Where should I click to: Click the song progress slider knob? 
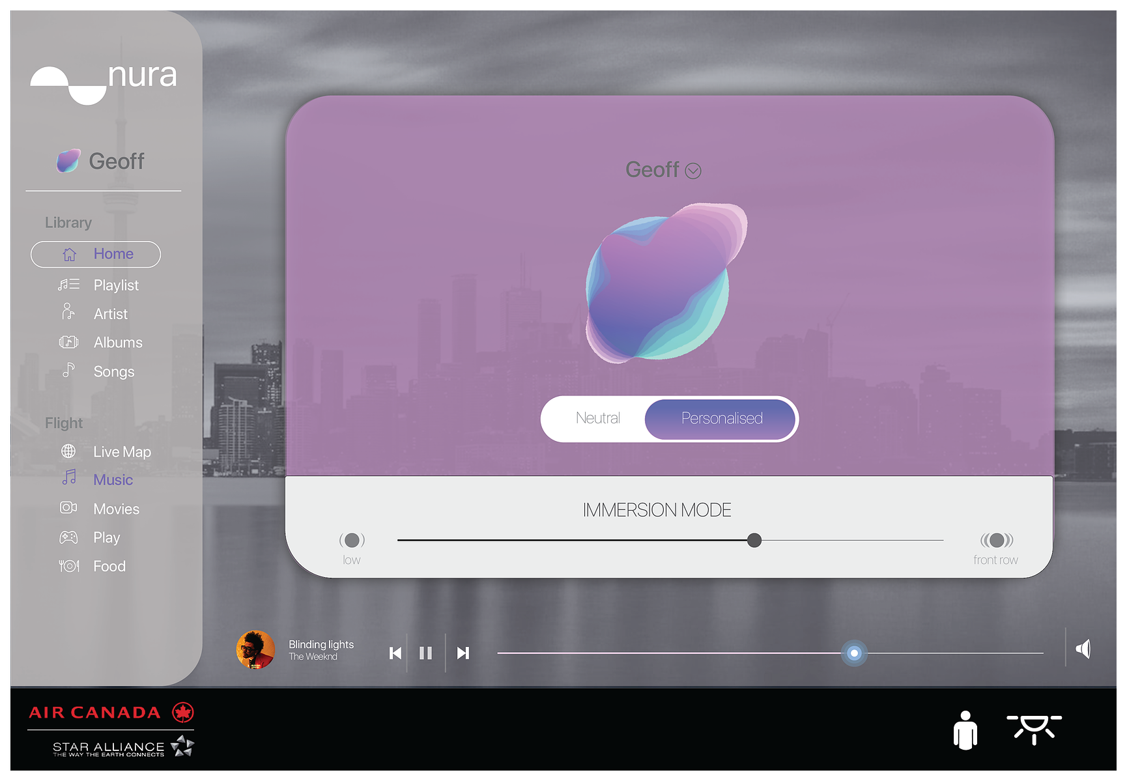coord(854,653)
